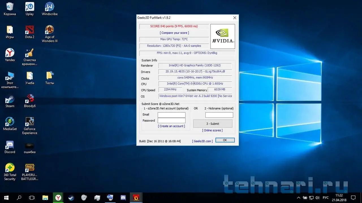This screenshot has height=203, width=362.
Task: Click the Email input field
Action: [x=171, y=115]
